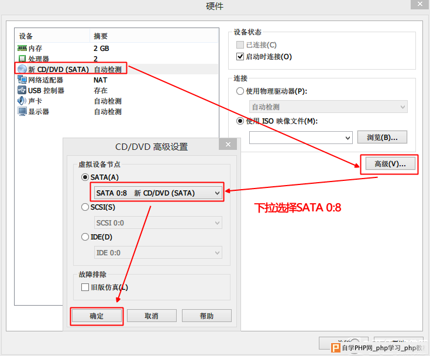Screen dimensions: 430x356
Task: Select 使用 ISO 映像文件(M) radio option
Action: pos(240,121)
